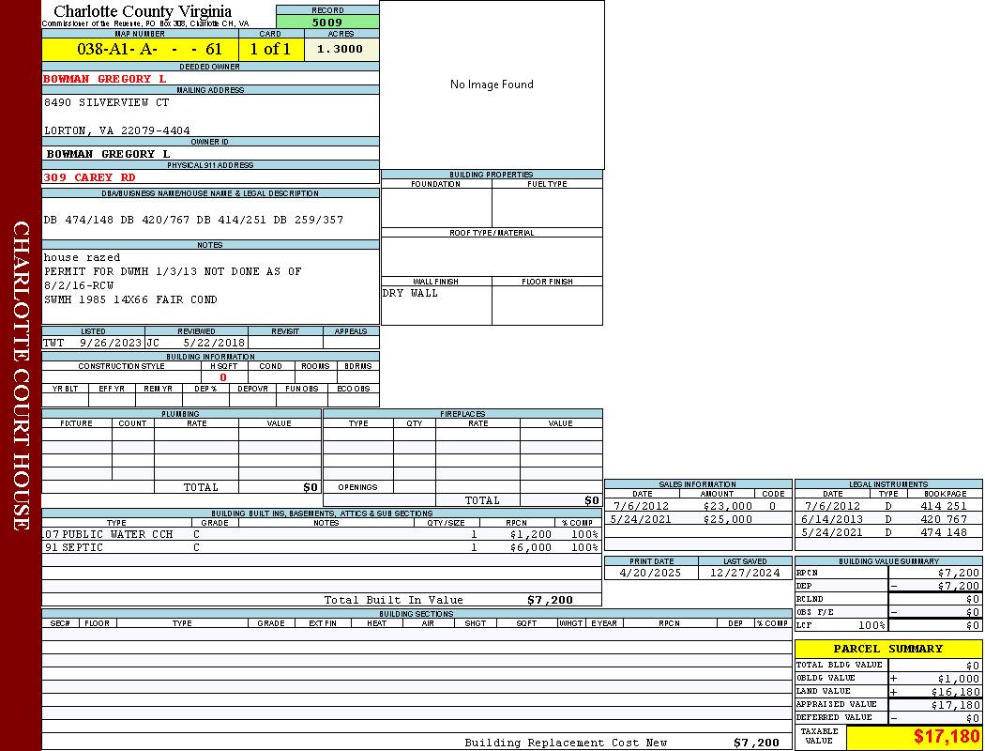Click the yellow PARCEL SUMMARY header

click(887, 649)
